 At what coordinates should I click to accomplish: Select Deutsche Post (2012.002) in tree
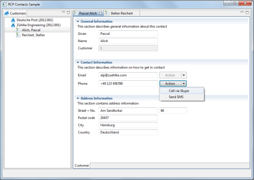point(35,20)
